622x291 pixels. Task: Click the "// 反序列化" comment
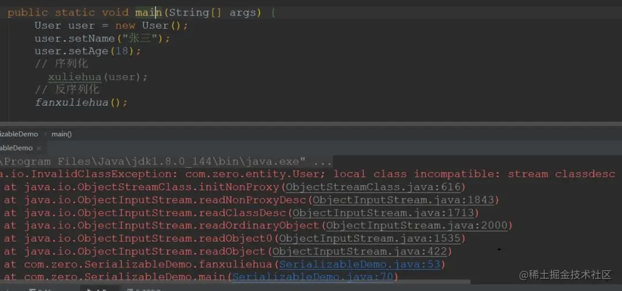click(x=67, y=90)
